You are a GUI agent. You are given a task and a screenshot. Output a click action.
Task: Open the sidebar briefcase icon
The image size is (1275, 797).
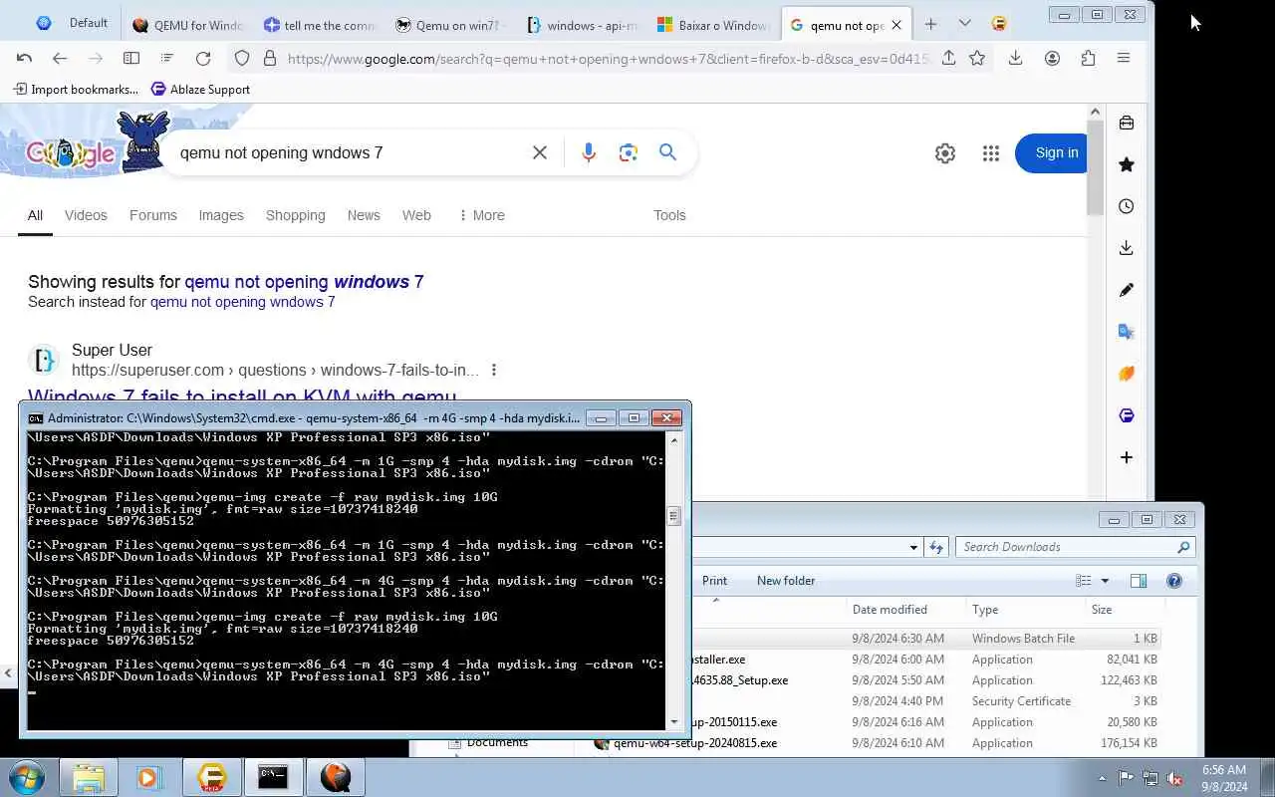(x=1127, y=123)
